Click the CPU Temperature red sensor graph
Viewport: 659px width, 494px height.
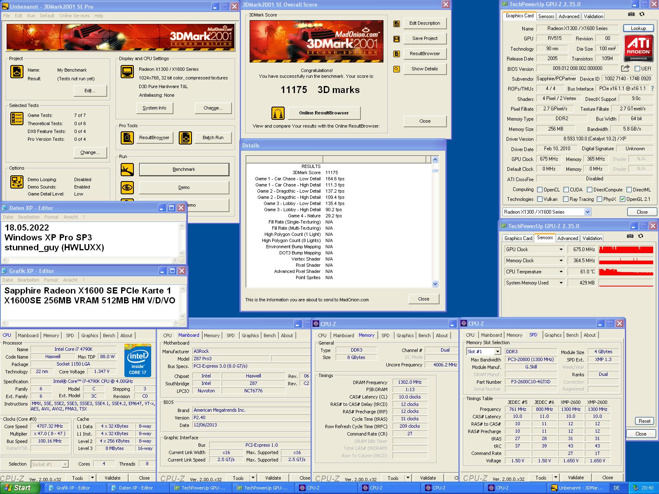click(626, 272)
